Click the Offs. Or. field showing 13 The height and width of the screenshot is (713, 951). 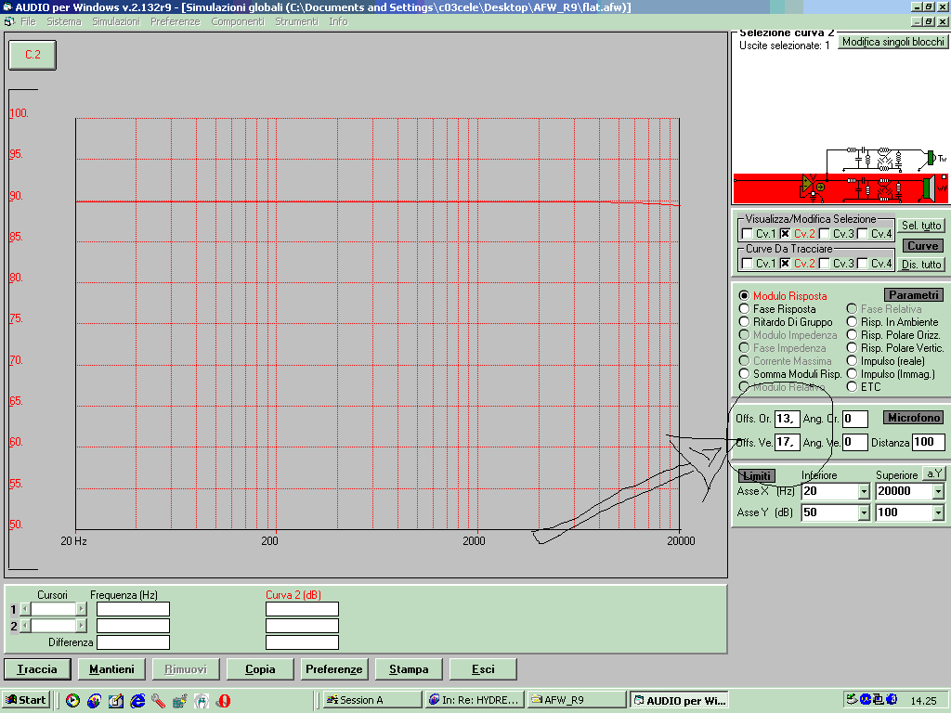[788, 419]
